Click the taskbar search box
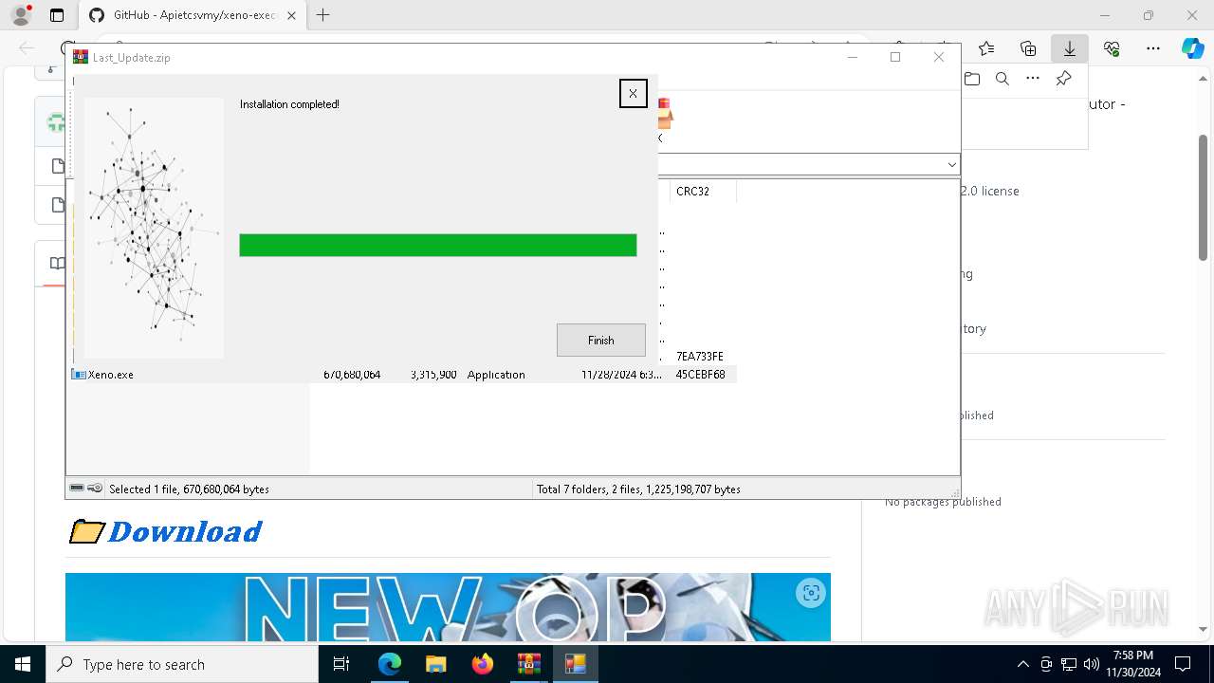This screenshot has height=683, width=1214. tap(182, 664)
